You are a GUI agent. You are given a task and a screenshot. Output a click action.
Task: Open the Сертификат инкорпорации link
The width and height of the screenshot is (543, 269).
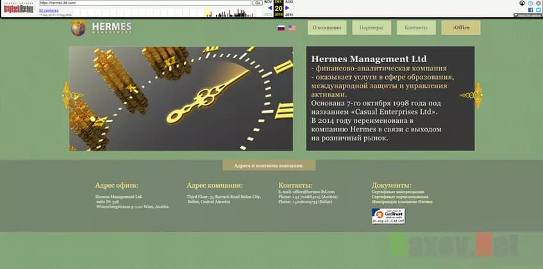click(x=398, y=192)
